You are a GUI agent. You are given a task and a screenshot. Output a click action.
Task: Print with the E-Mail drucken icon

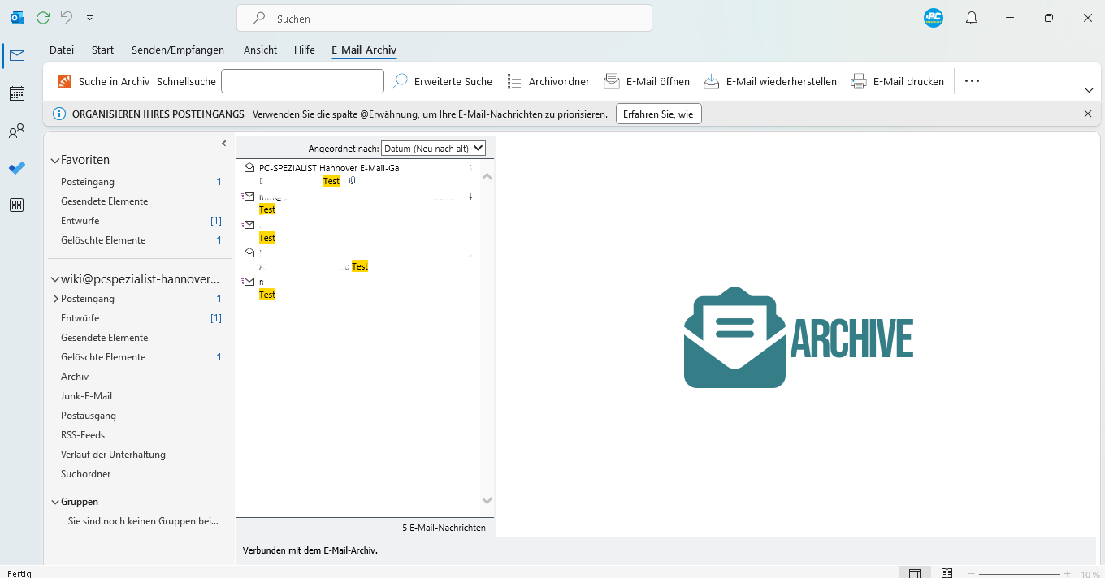pos(859,81)
